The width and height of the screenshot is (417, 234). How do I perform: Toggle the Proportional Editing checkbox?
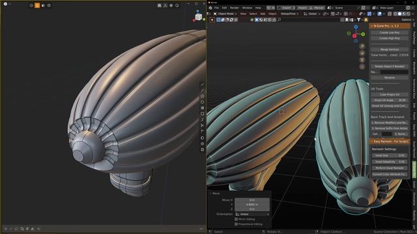pyautogui.click(x=236, y=224)
